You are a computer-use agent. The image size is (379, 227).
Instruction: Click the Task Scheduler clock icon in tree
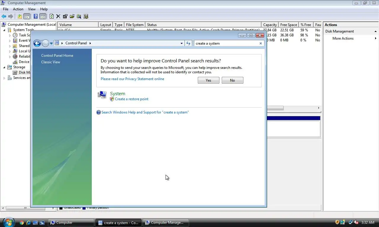[x=15, y=35]
